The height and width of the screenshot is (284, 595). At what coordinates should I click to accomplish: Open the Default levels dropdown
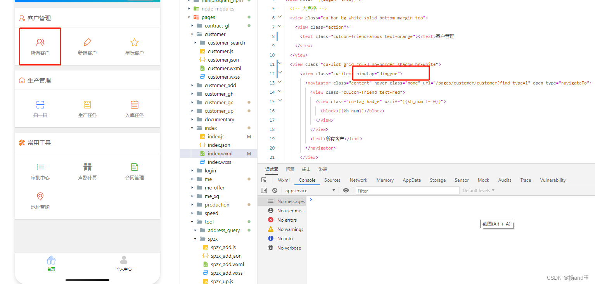coord(479,191)
